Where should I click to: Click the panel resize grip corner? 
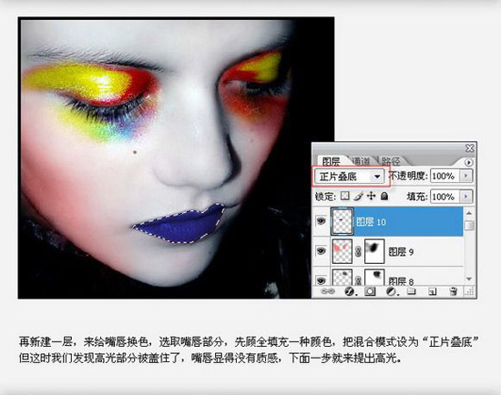(x=470, y=291)
